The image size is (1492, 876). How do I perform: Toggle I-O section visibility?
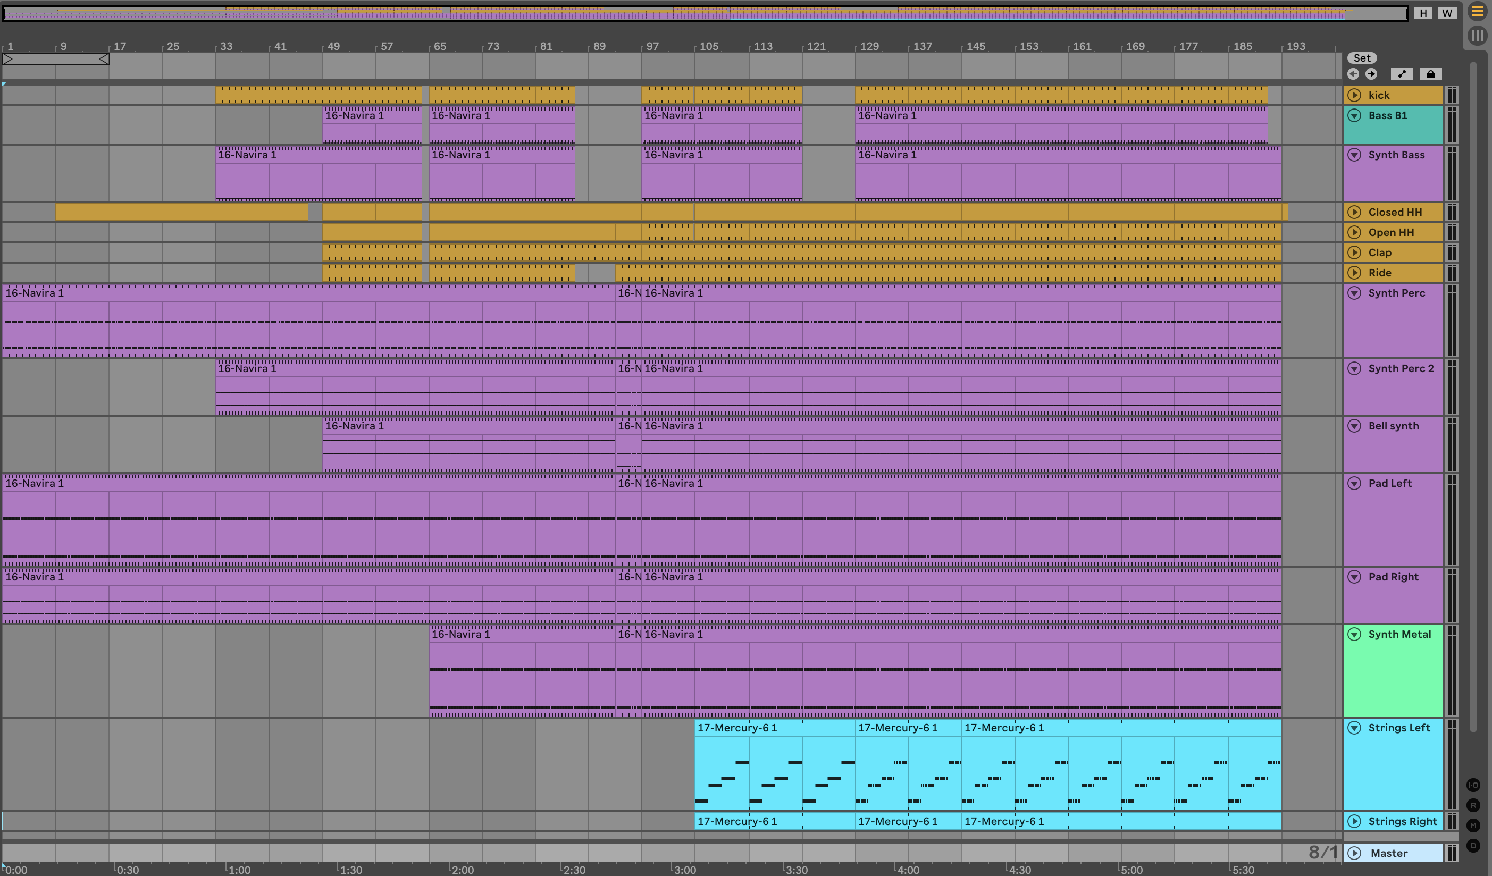[1473, 785]
